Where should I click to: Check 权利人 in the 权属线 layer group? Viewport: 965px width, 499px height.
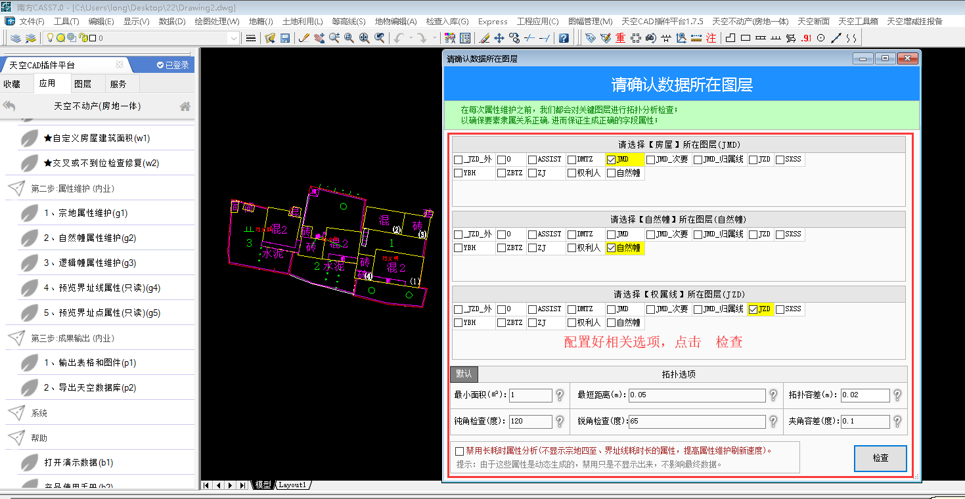pos(572,323)
